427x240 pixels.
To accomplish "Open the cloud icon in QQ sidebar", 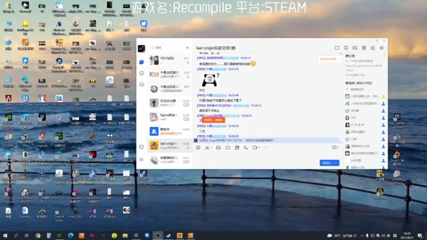I will tap(141, 84).
